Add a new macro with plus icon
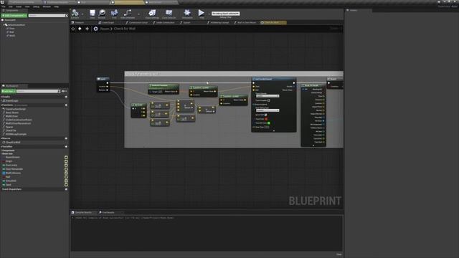 (x=66, y=138)
